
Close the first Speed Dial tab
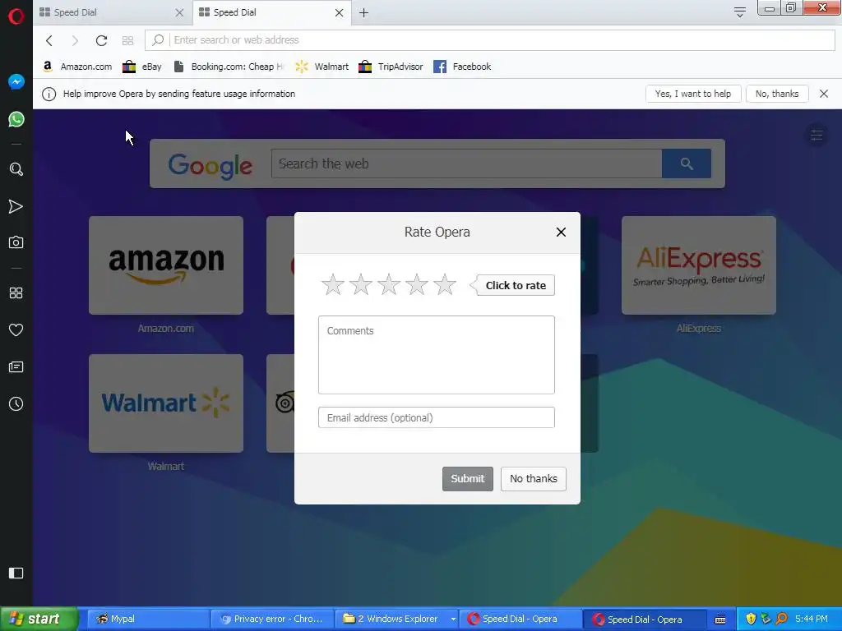tap(179, 12)
